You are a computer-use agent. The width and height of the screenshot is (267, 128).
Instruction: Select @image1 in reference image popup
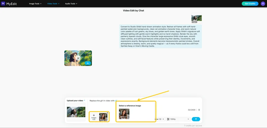124,114
